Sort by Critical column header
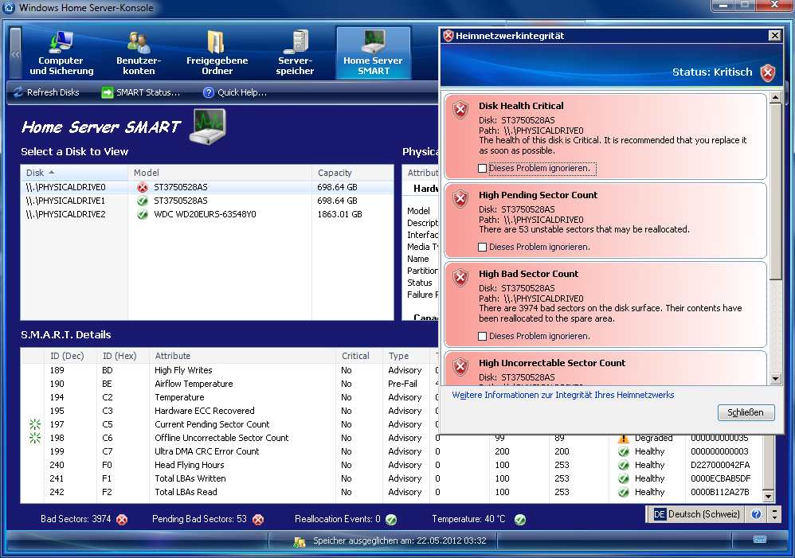This screenshot has height=558, width=795. 359,356
